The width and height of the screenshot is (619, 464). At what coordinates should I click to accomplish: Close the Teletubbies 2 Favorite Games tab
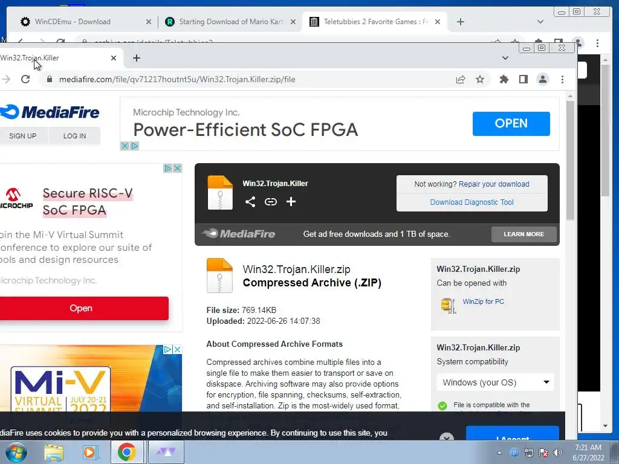click(x=438, y=22)
